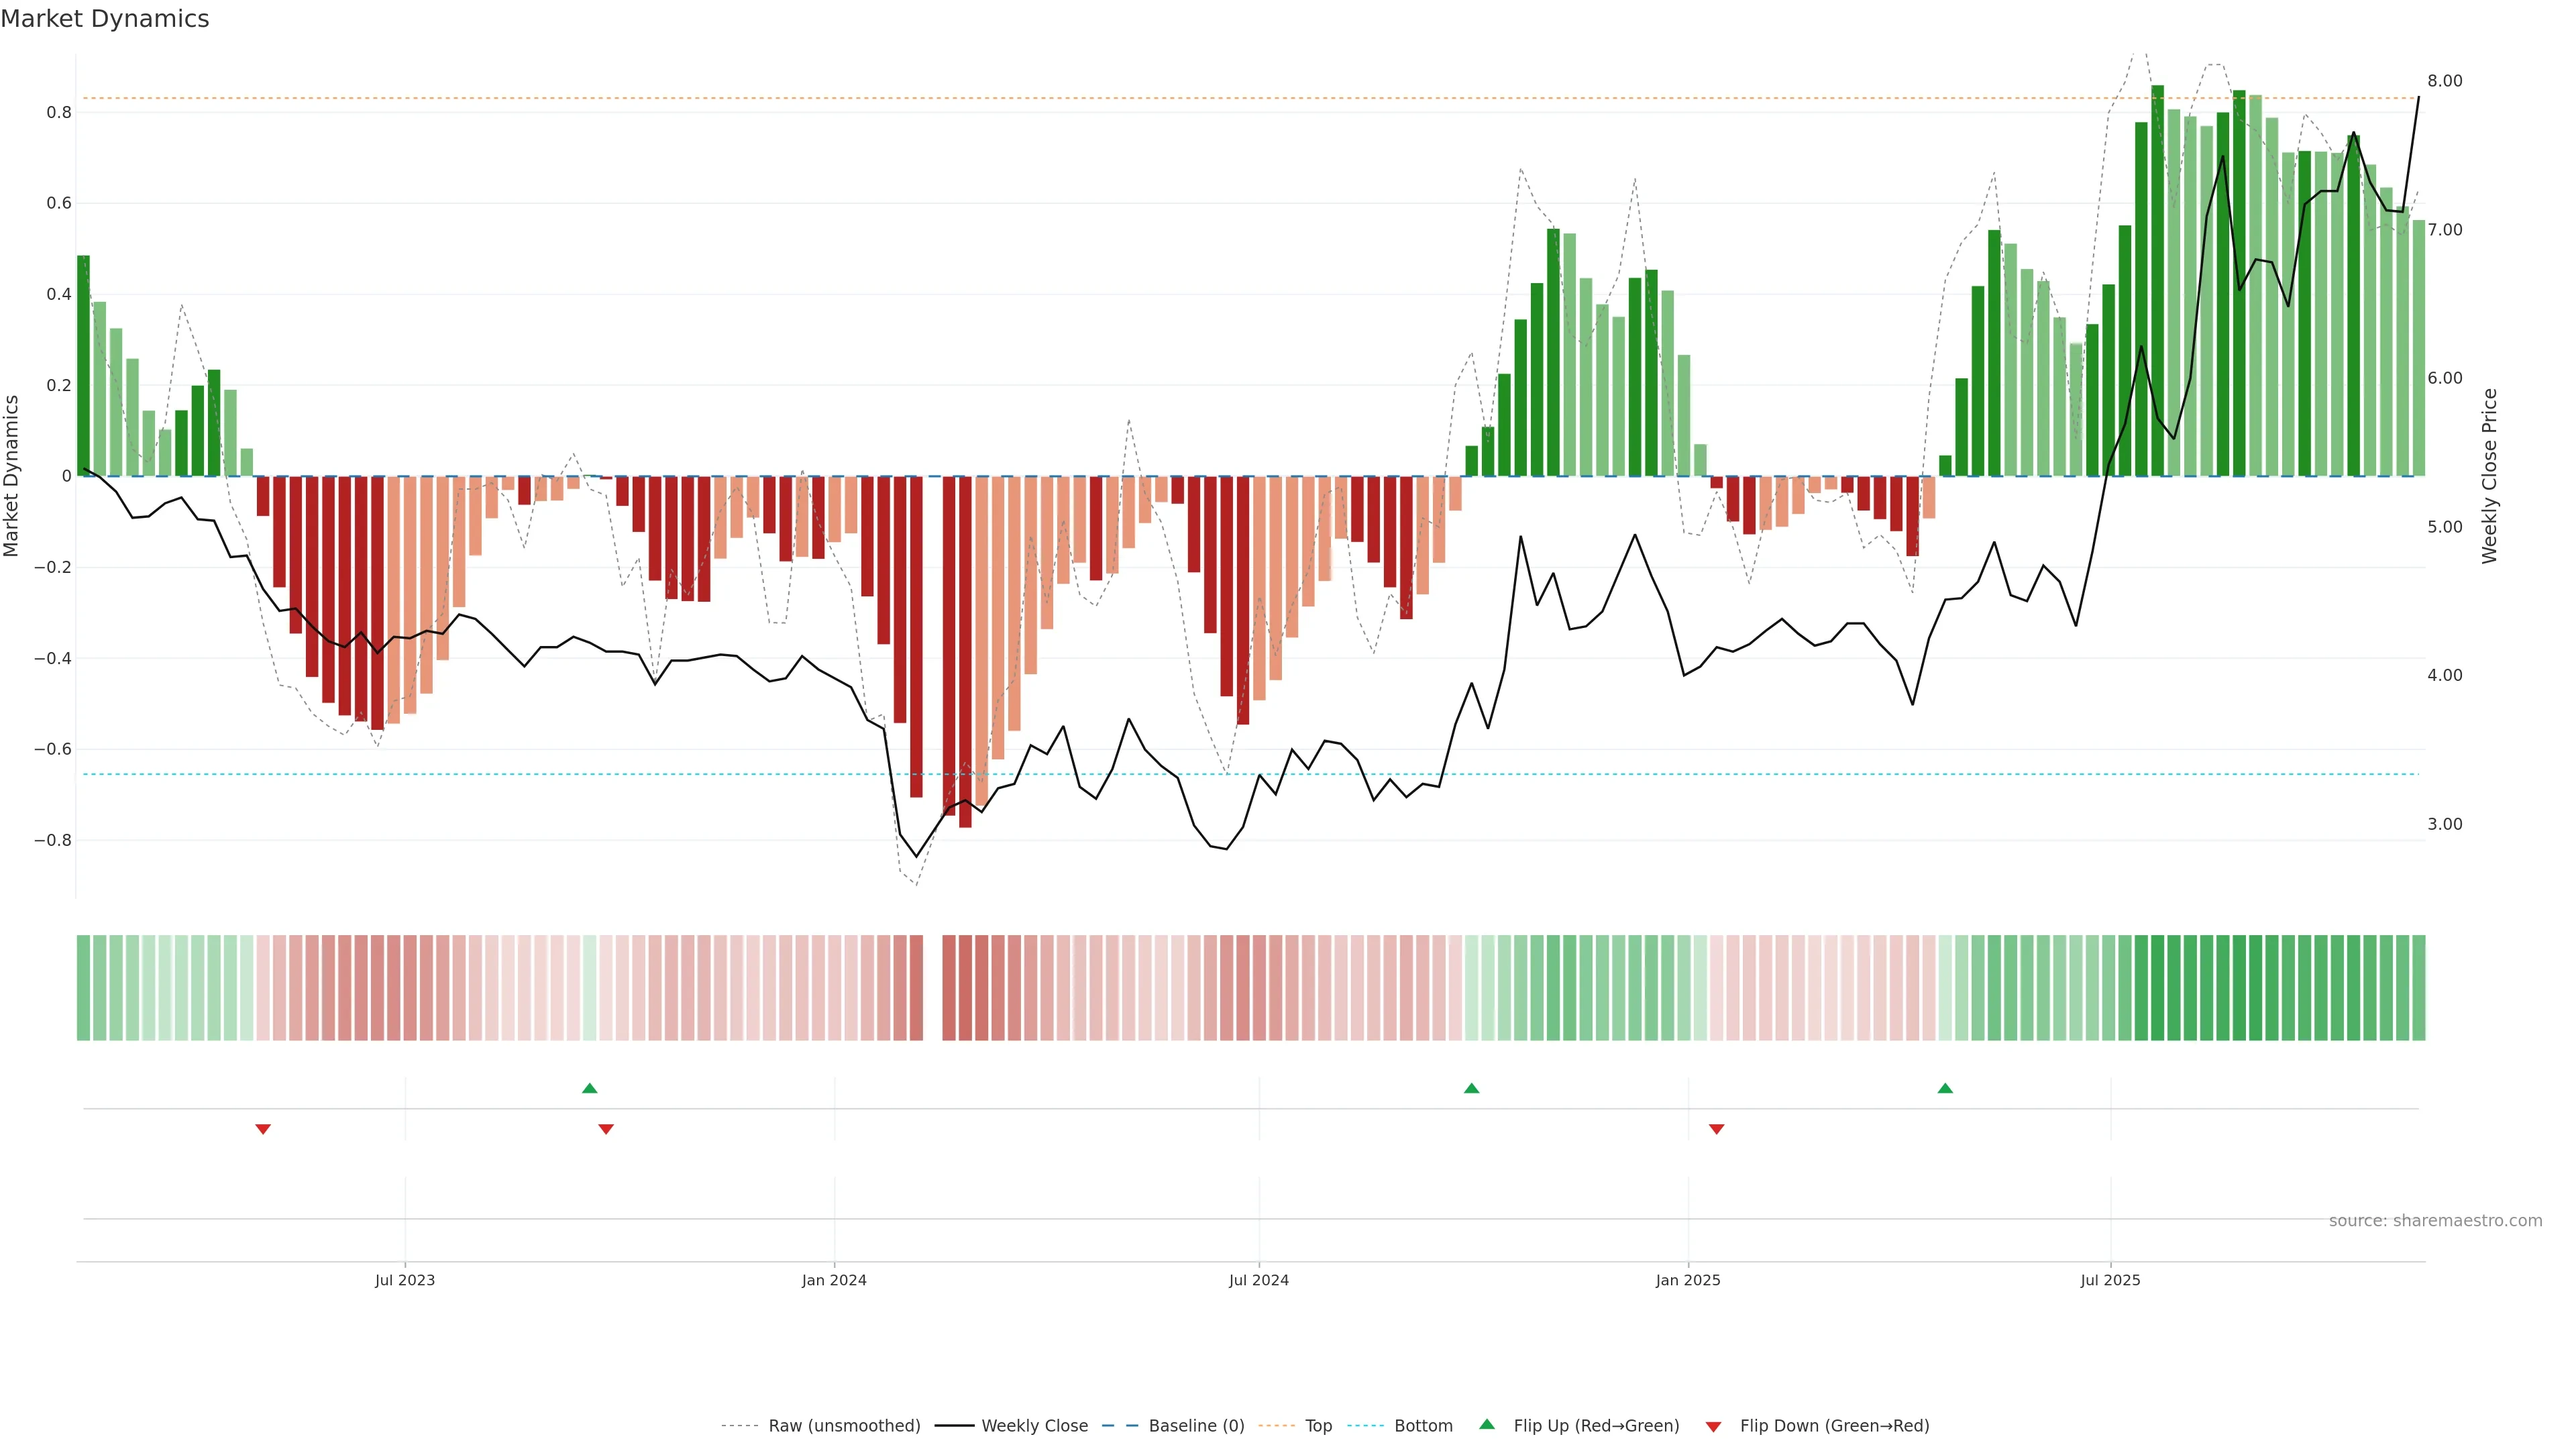The height and width of the screenshot is (1449, 2576).
Task: Click the red triangle icon in the legend
Action: tap(1713, 1426)
